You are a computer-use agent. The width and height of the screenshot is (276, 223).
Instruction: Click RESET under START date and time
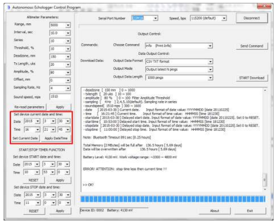click(33, 180)
